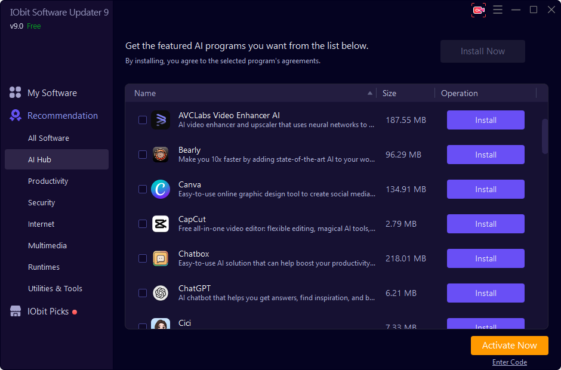
Task: Install the Canva app
Action: coord(486,189)
